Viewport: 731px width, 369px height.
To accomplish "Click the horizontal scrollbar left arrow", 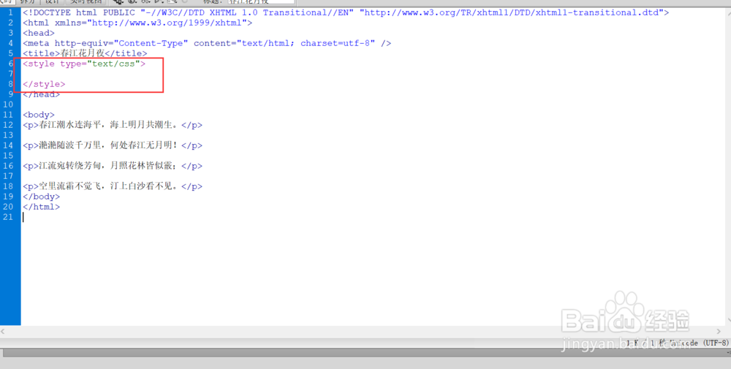I will click(3, 332).
